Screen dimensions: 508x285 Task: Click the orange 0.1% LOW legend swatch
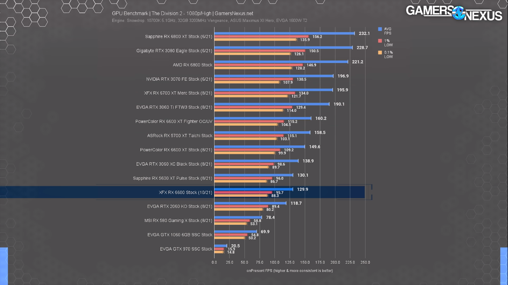380,53
